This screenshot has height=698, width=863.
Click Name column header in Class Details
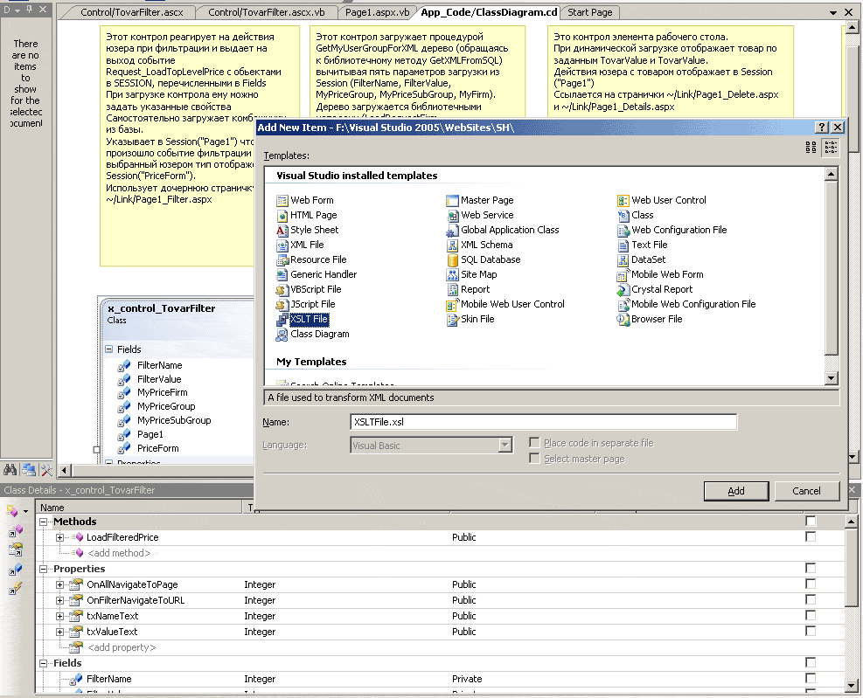click(139, 508)
